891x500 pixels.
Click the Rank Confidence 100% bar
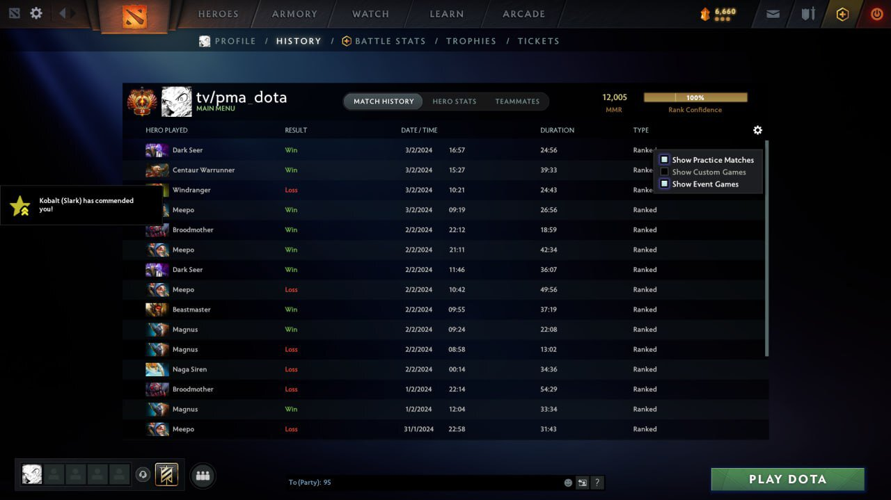(695, 98)
